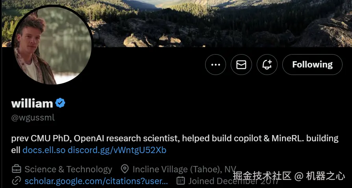
Task: Click the location pin icon
Action: [125, 169]
